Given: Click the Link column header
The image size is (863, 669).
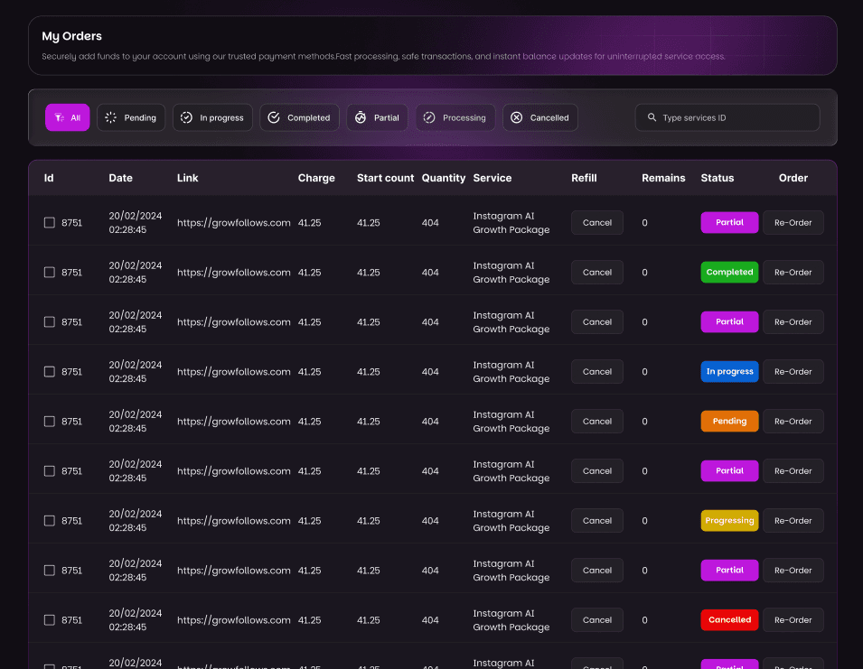Looking at the screenshot, I should pyautogui.click(x=188, y=178).
